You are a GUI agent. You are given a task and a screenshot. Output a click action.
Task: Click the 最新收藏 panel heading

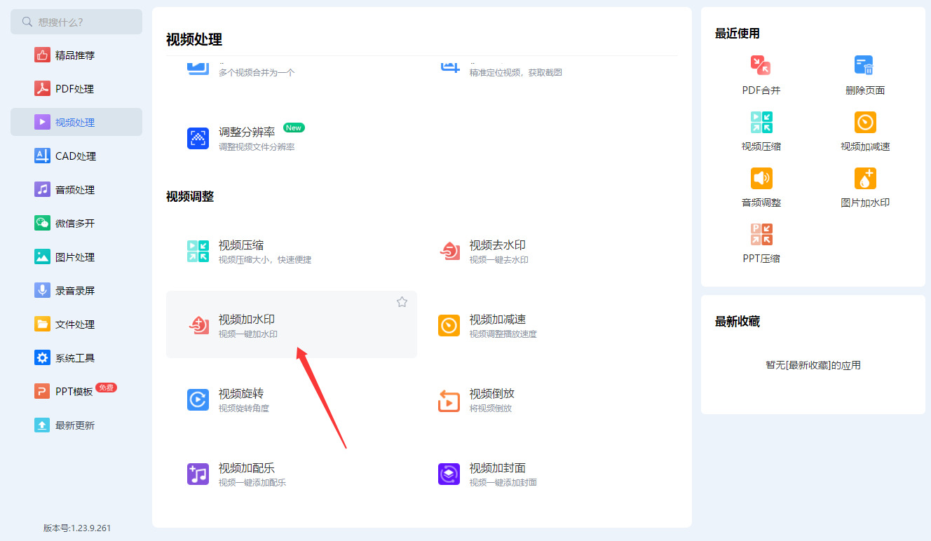tap(738, 322)
